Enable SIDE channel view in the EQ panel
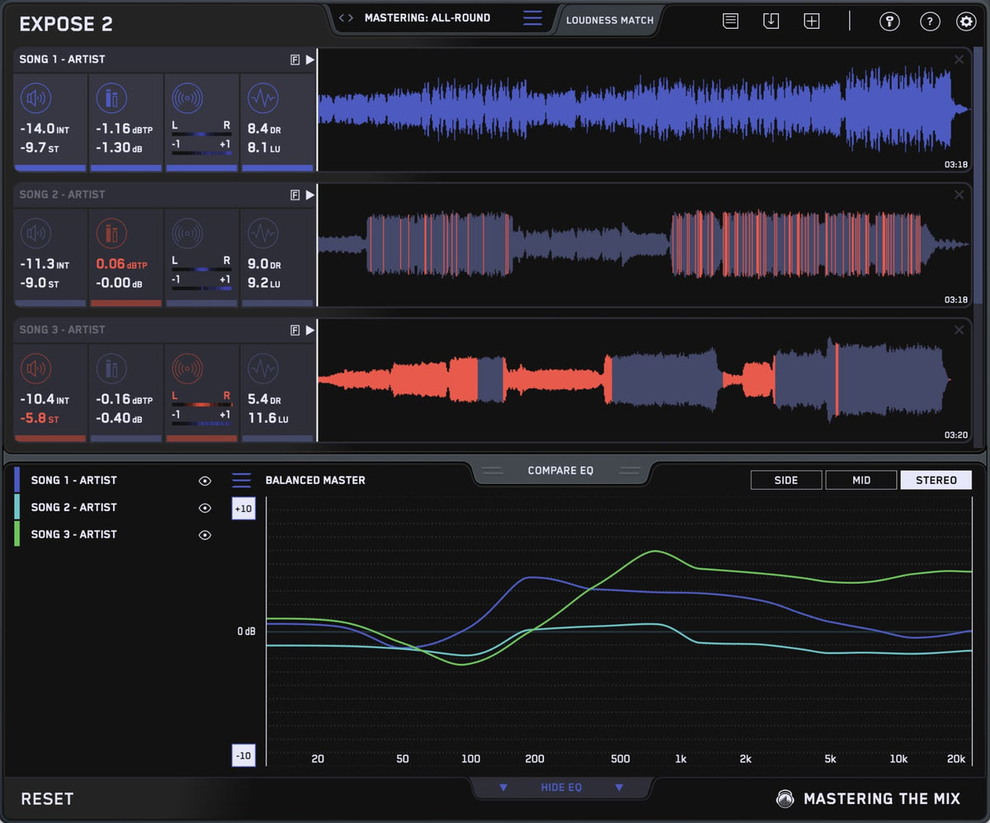The width and height of the screenshot is (990, 823). (x=785, y=479)
